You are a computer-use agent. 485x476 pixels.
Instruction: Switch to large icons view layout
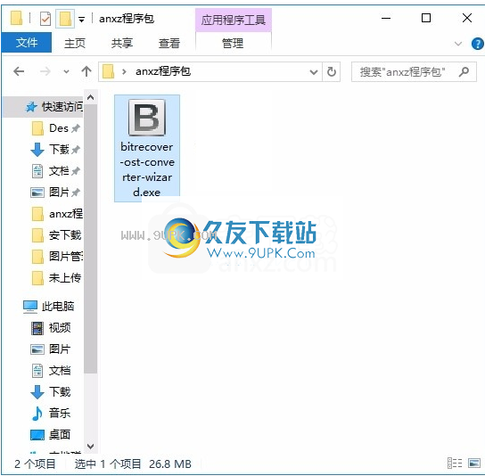click(x=474, y=464)
